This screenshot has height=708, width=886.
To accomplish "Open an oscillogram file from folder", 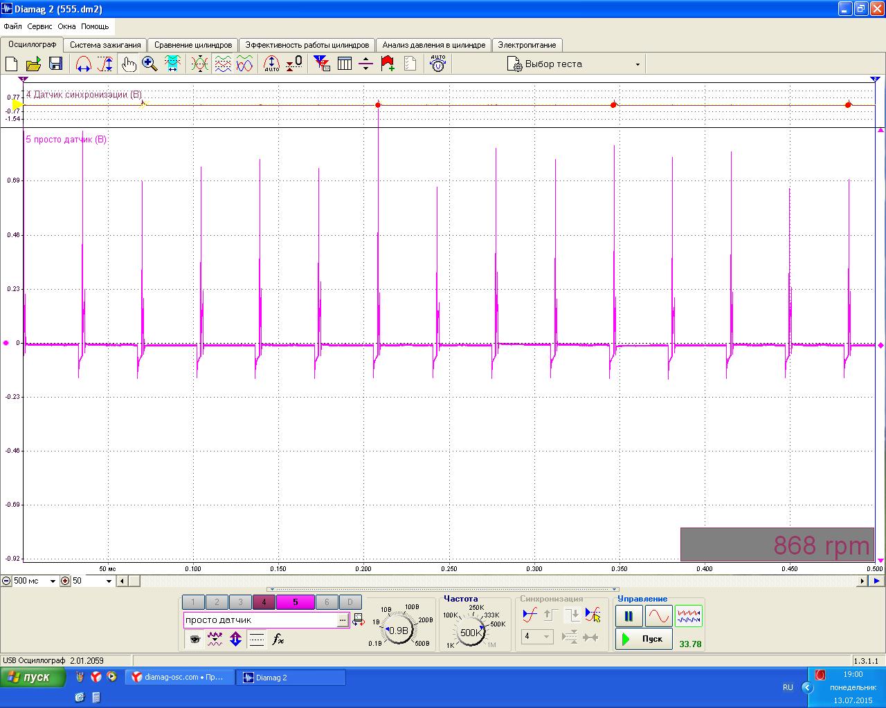I will pyautogui.click(x=33, y=64).
